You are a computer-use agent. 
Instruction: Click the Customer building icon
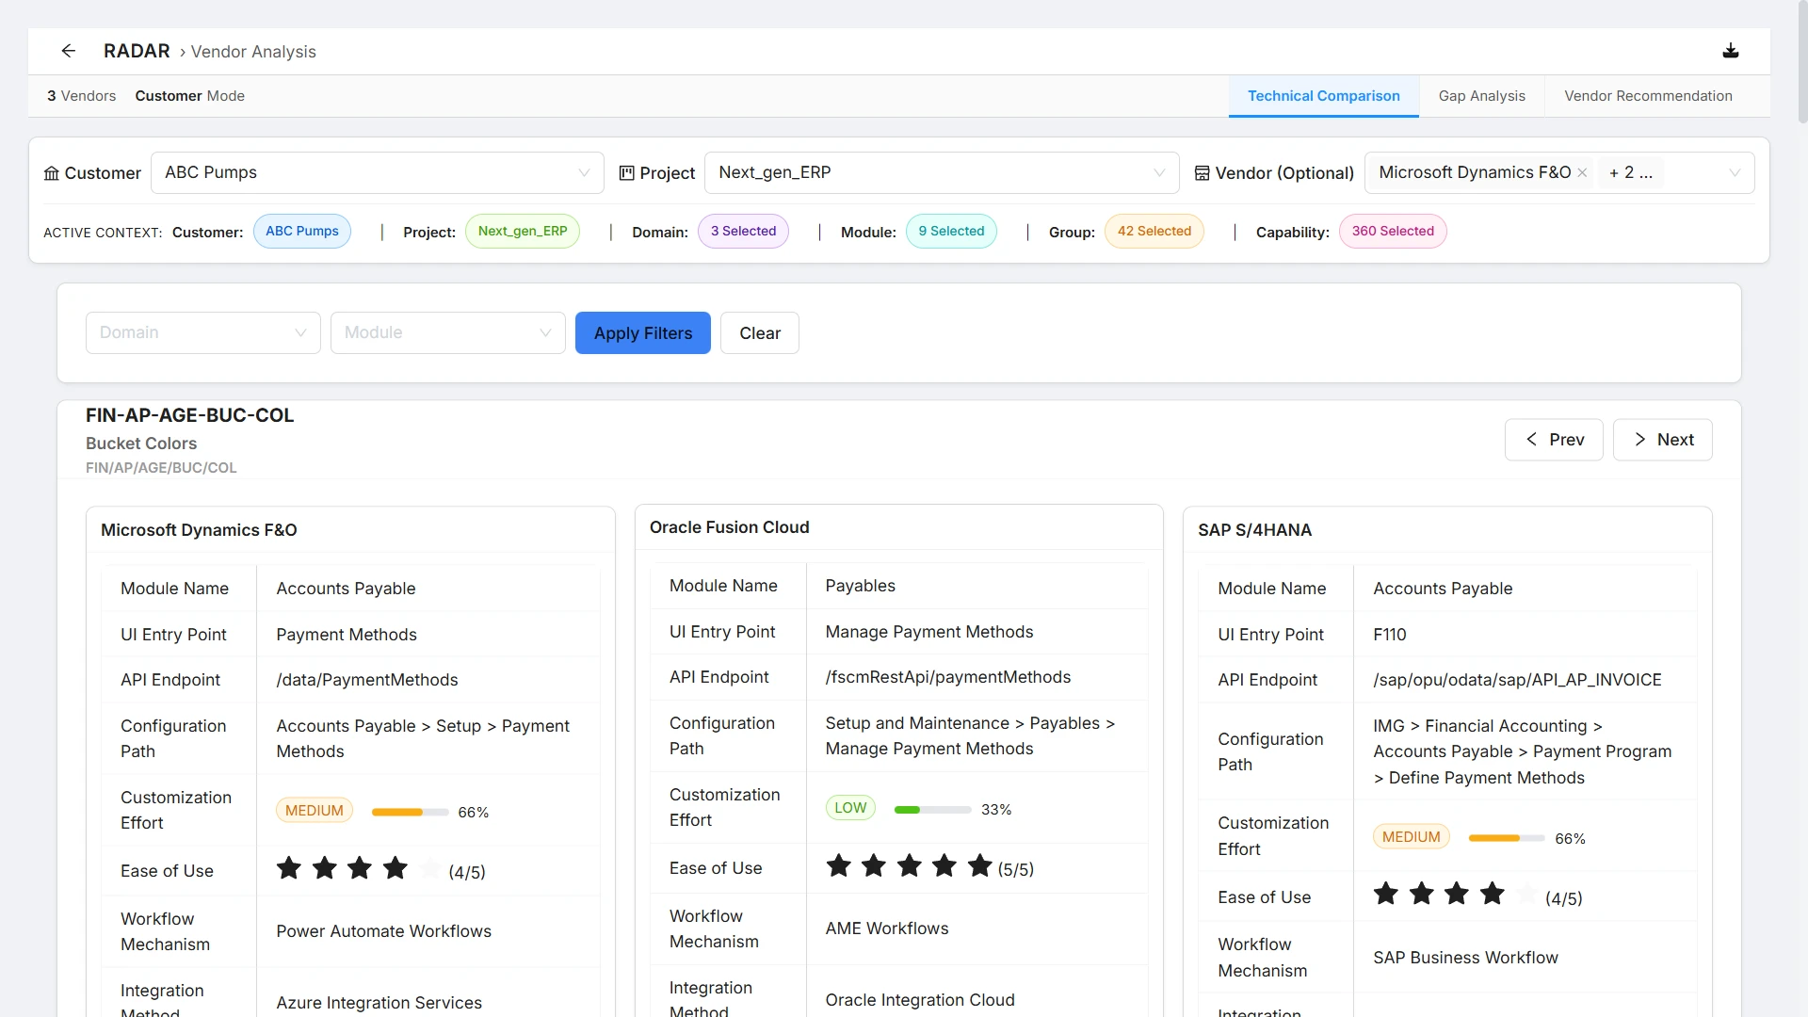click(52, 173)
